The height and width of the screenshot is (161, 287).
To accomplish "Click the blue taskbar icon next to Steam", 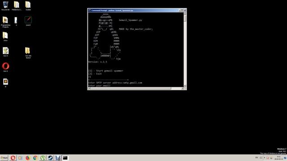I will [58, 158].
